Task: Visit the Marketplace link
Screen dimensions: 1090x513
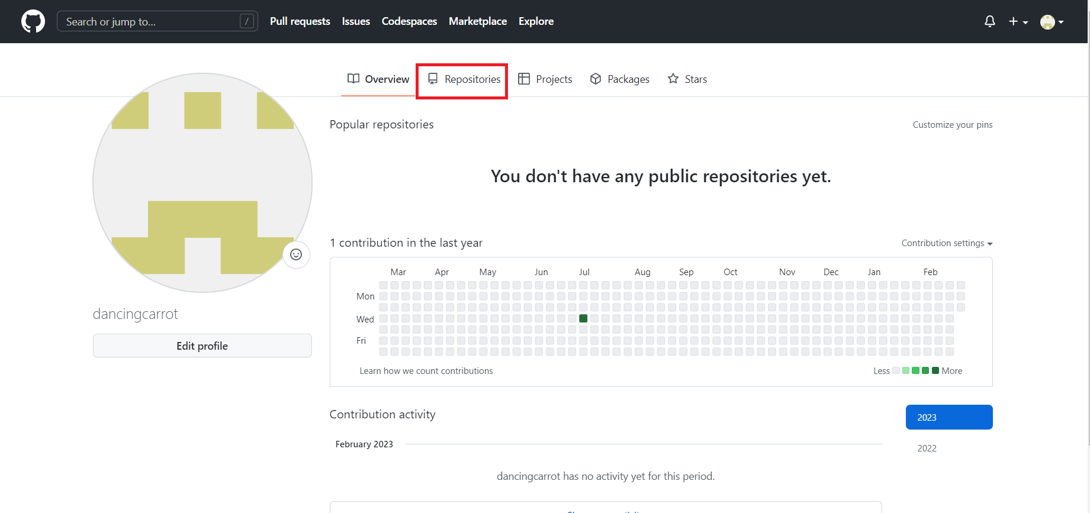Action: tap(478, 21)
